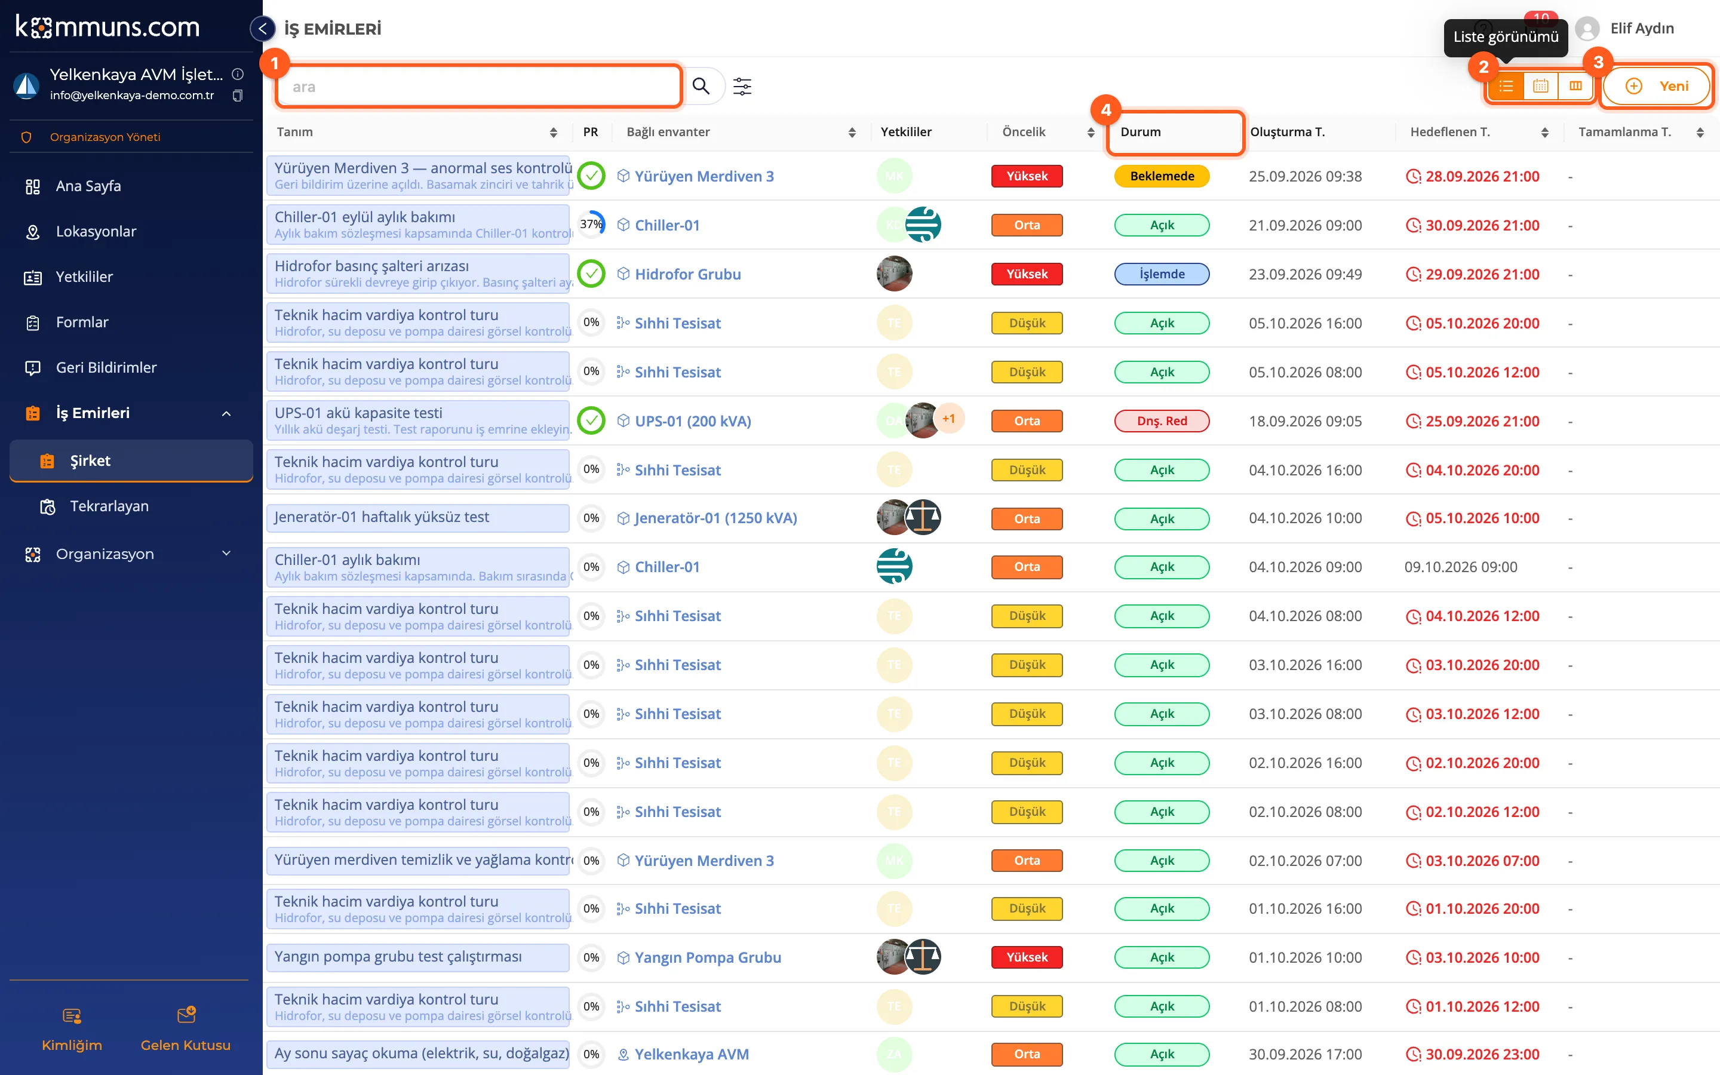Open the UPS-01 (200 kVA) link
This screenshot has height=1075, width=1720.
click(x=692, y=421)
